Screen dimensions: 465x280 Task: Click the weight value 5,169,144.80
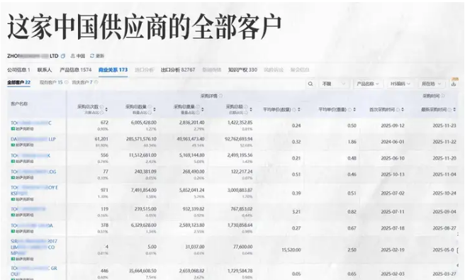click(x=191, y=155)
